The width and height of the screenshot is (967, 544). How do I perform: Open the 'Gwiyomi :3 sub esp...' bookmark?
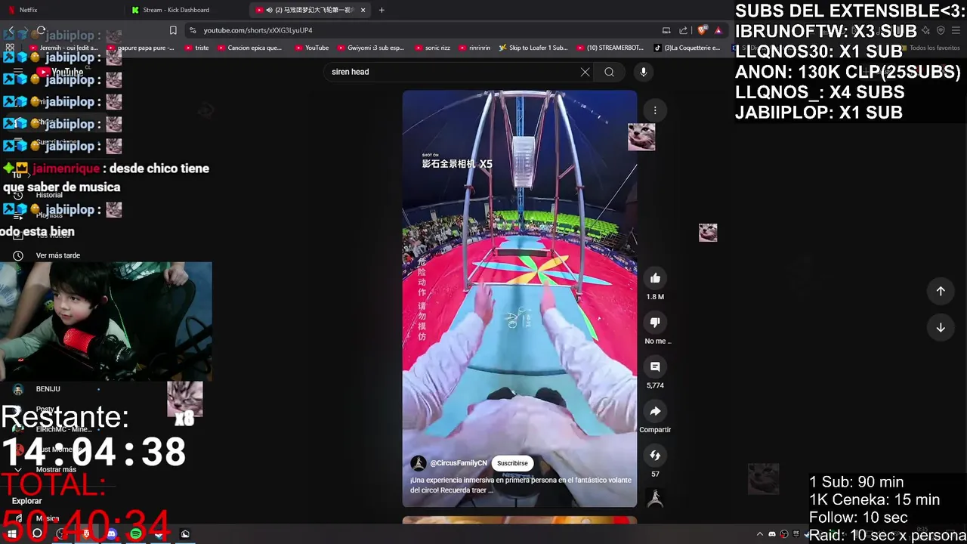pos(369,48)
